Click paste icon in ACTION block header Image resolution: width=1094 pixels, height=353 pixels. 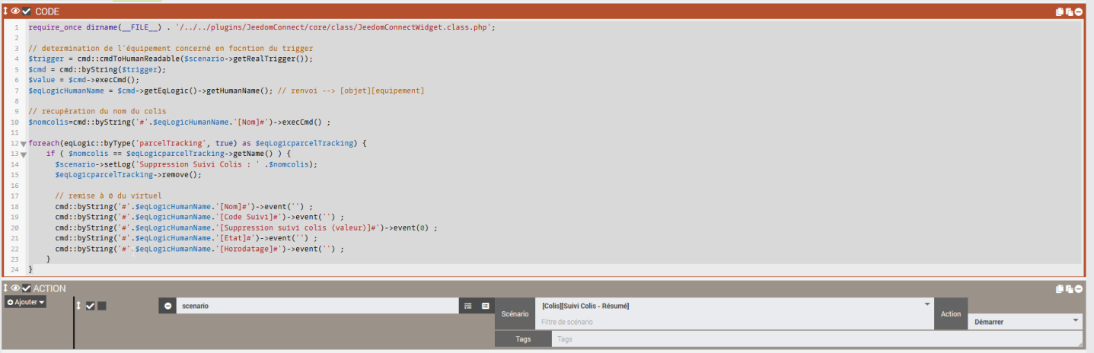1069,289
